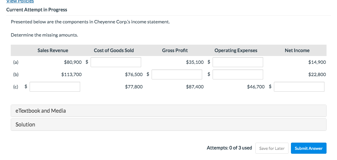Click the Submit Answer button
The image size is (337, 160).
click(309, 148)
